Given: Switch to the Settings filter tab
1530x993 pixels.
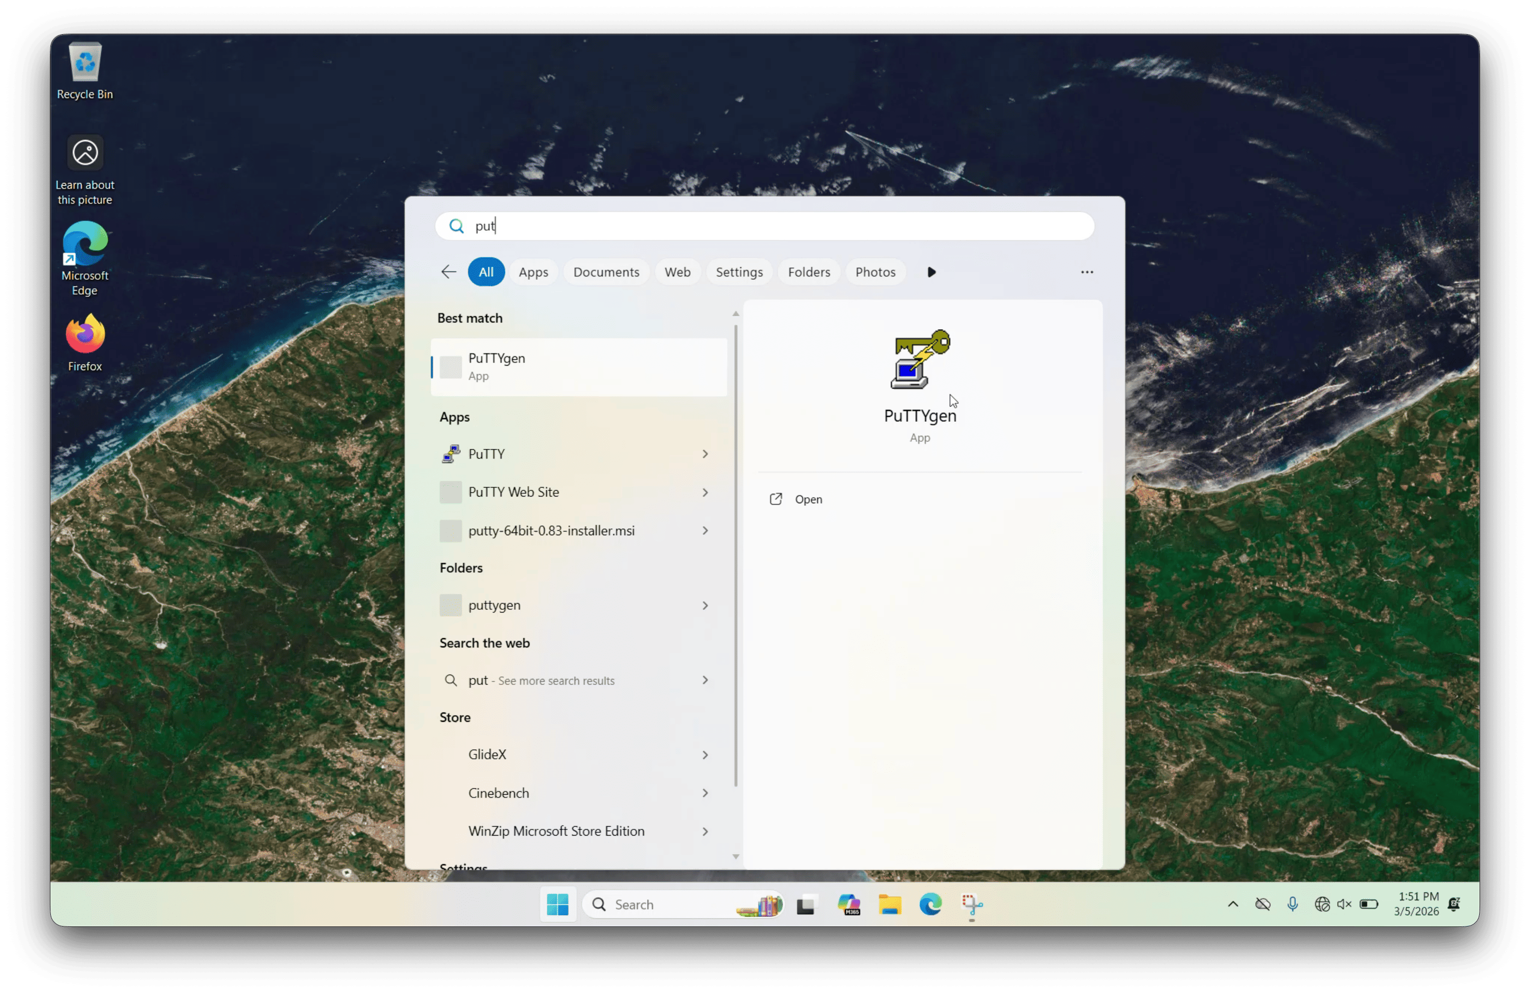Looking at the screenshot, I should tap(739, 273).
